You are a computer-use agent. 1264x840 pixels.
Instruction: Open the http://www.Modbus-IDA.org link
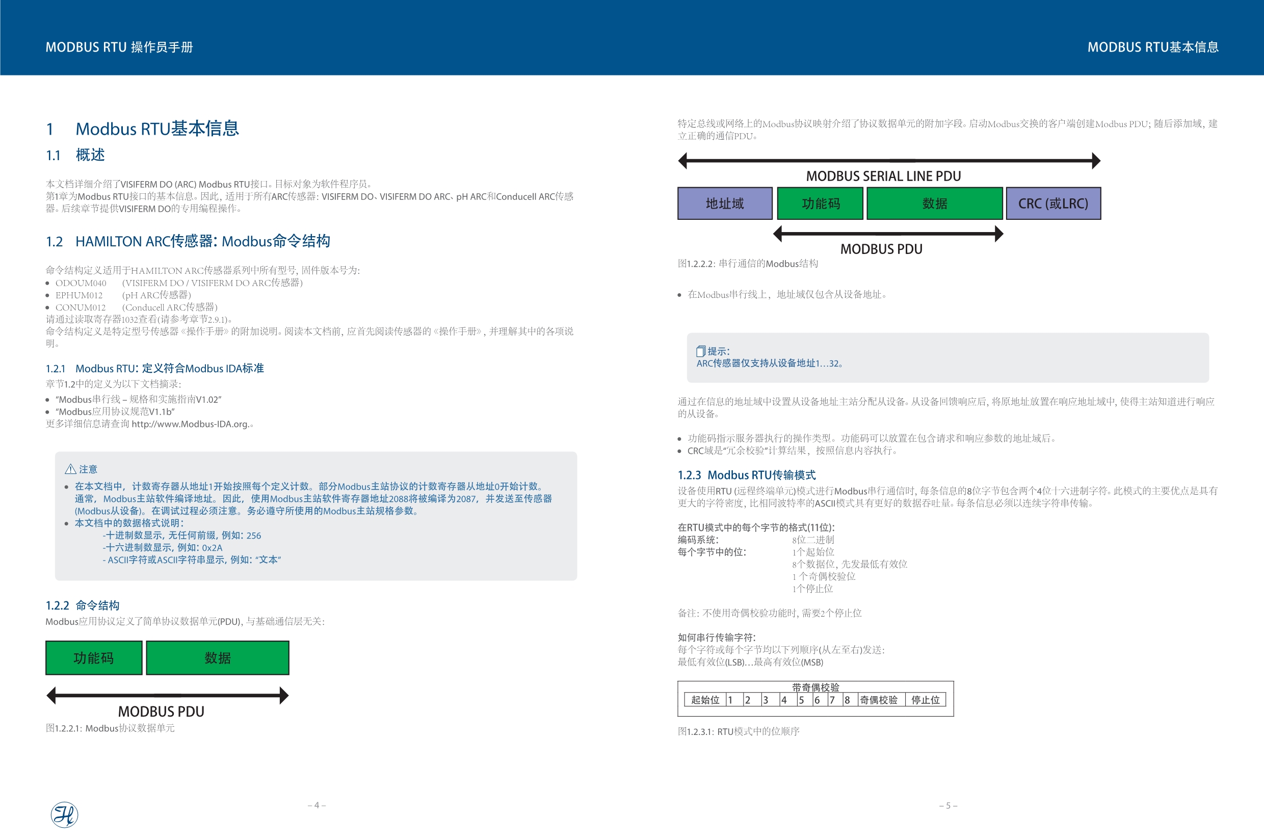pos(190,424)
